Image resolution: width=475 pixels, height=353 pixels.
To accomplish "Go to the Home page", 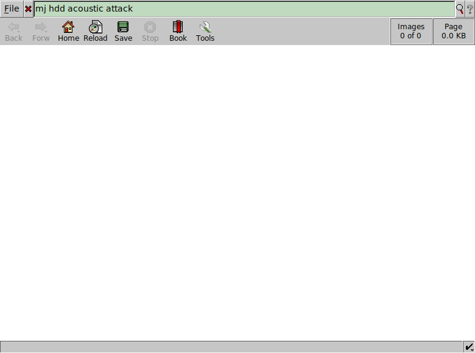I will [68, 31].
